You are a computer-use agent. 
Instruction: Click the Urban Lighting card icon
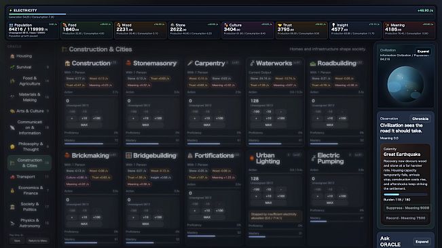[252, 159]
